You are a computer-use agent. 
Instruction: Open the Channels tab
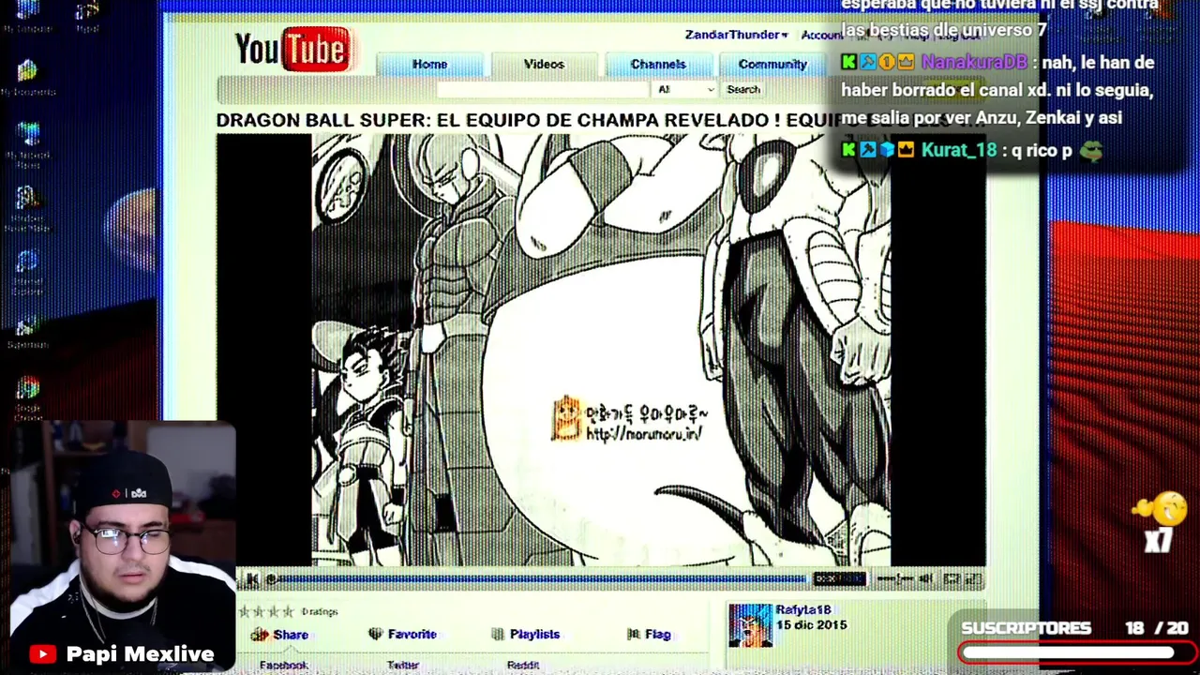(x=658, y=64)
